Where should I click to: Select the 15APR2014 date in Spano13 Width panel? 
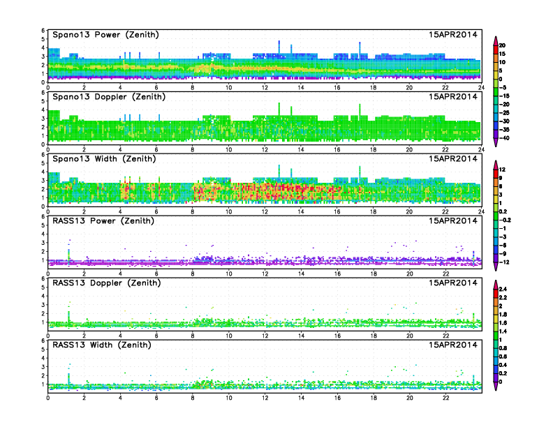click(453, 158)
